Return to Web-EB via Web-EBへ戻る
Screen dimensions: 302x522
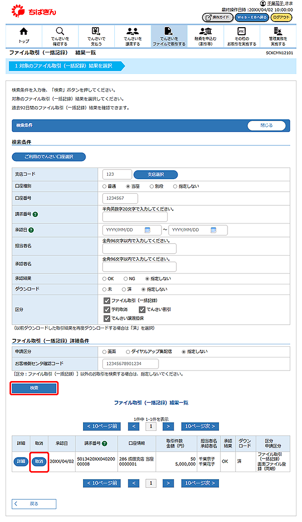coord(252,17)
